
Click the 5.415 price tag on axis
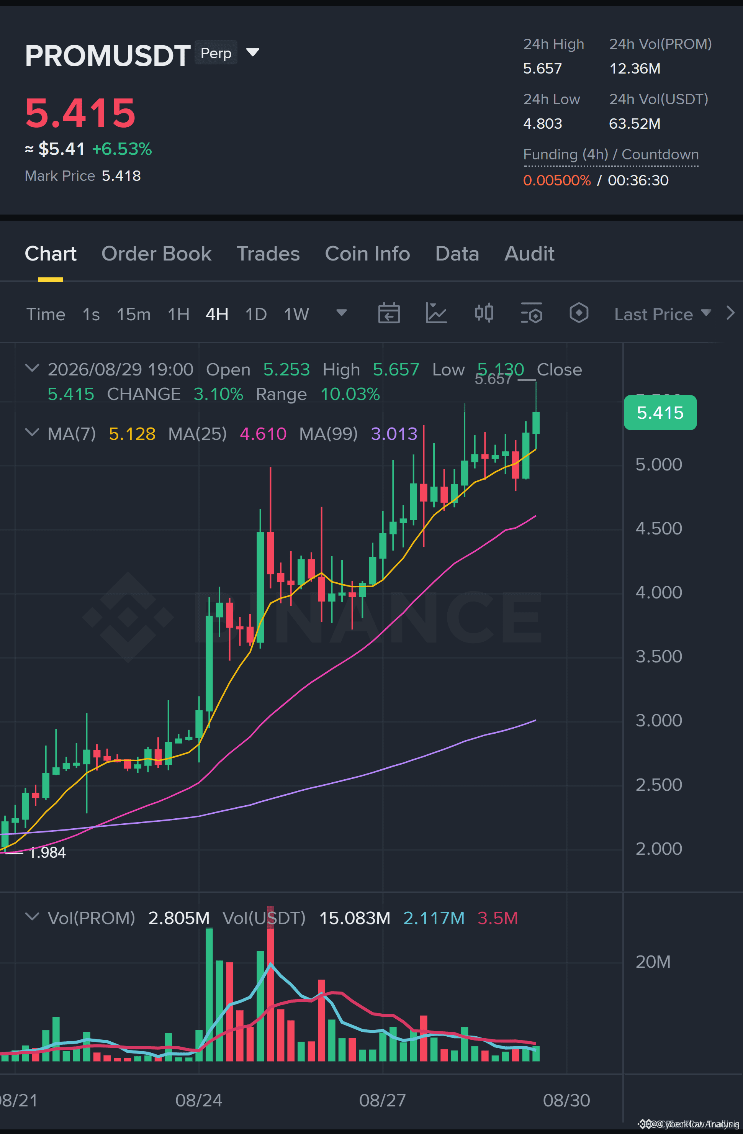click(660, 413)
